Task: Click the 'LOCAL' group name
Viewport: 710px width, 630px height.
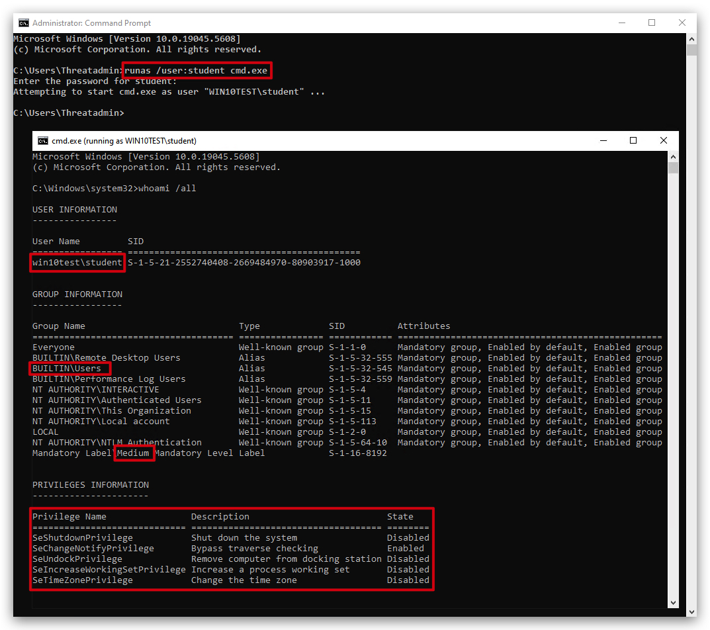Action: coord(45,432)
